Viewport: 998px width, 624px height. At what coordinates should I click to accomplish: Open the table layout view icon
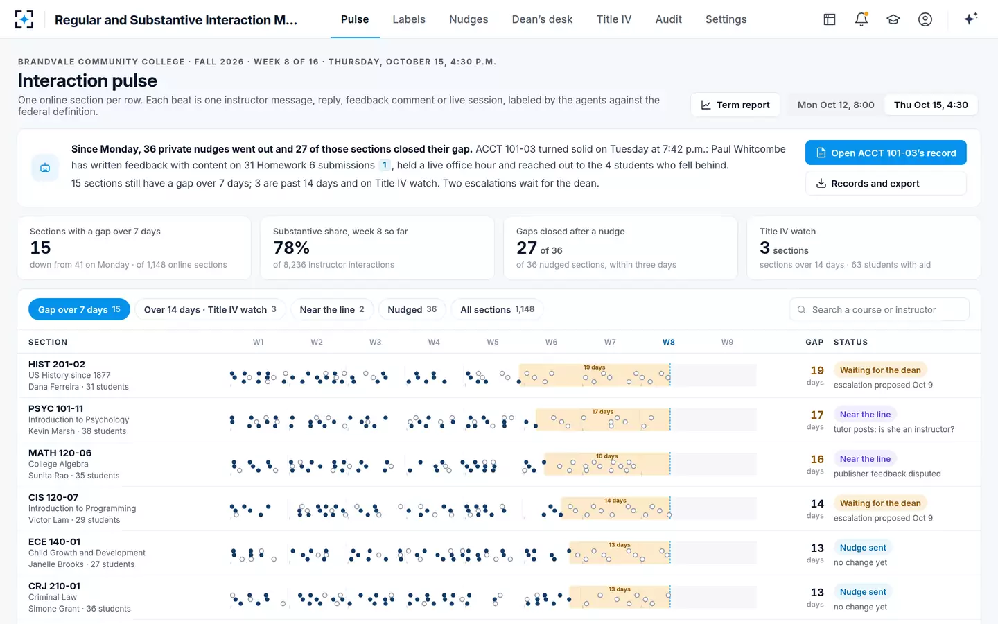(830, 19)
